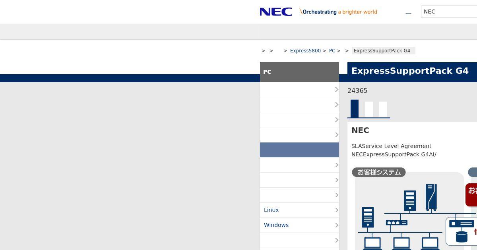Focus the search field containing NEC
Image resolution: width=477 pixels, height=250 pixels.
click(449, 12)
